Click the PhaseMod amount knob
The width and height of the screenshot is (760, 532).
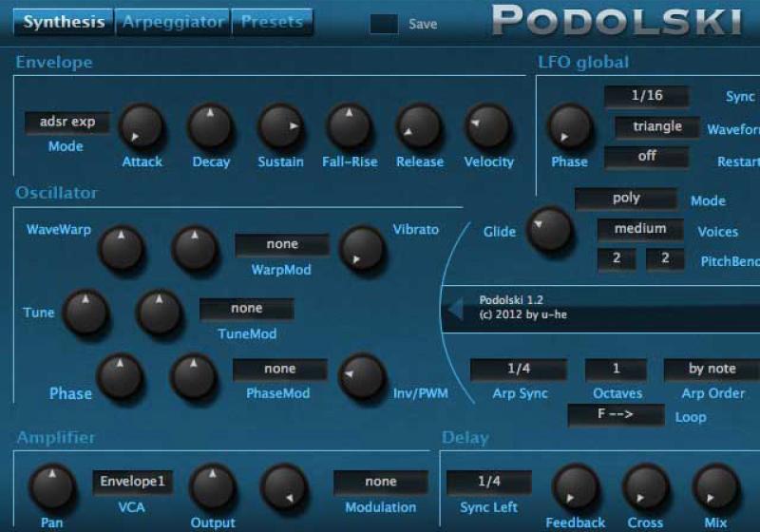point(194,376)
